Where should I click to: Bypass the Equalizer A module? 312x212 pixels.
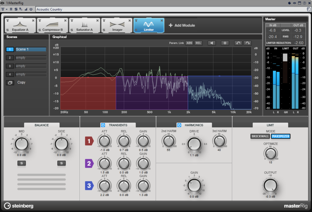[7, 20]
